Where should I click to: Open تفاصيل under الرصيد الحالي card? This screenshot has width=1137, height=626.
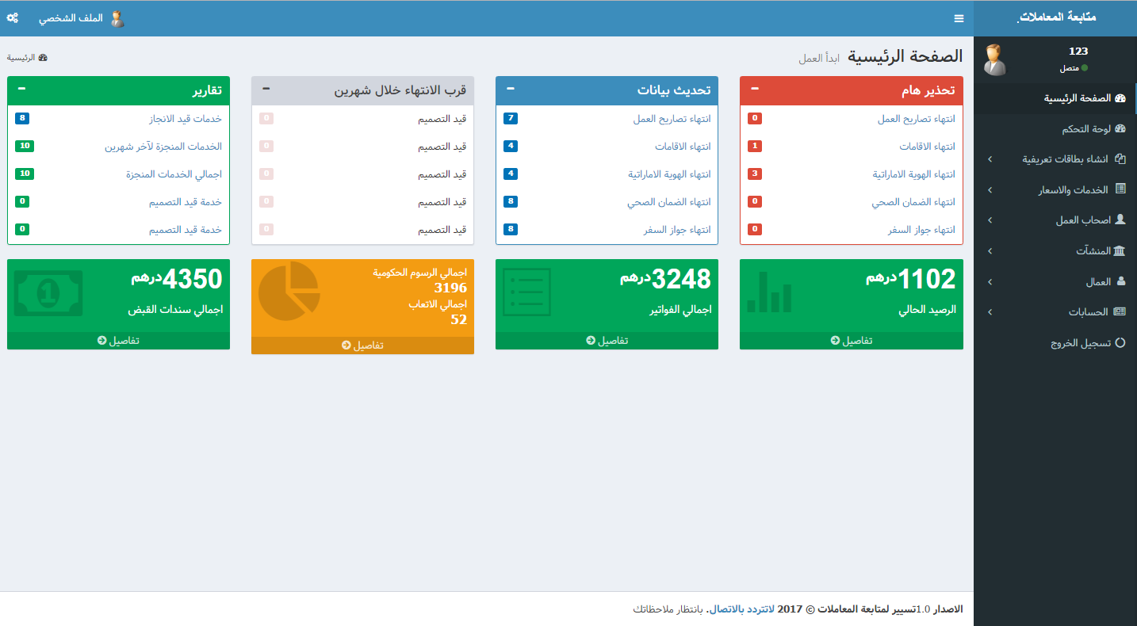click(852, 341)
